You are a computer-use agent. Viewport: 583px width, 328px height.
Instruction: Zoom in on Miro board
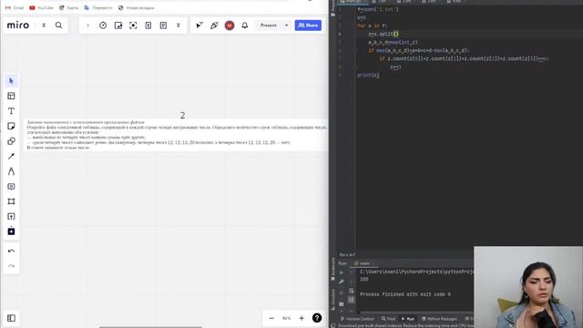(302, 318)
